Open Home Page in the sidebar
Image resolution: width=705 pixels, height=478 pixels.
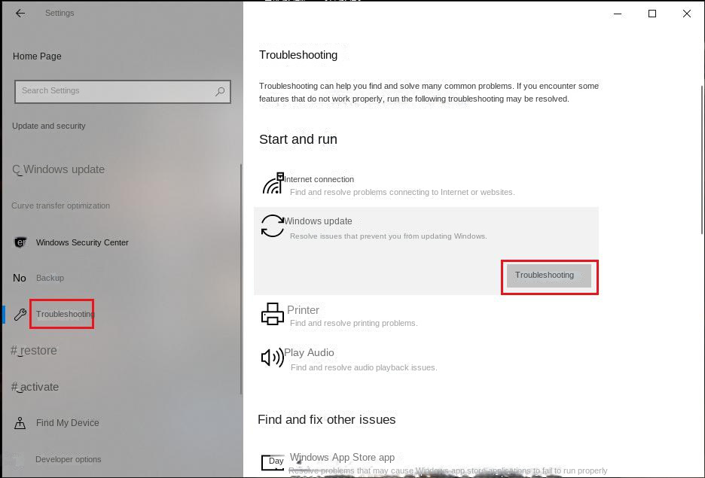coord(37,56)
